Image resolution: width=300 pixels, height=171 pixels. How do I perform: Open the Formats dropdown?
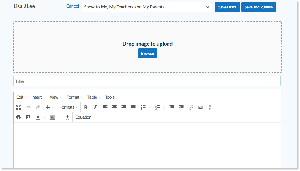tap(69, 107)
